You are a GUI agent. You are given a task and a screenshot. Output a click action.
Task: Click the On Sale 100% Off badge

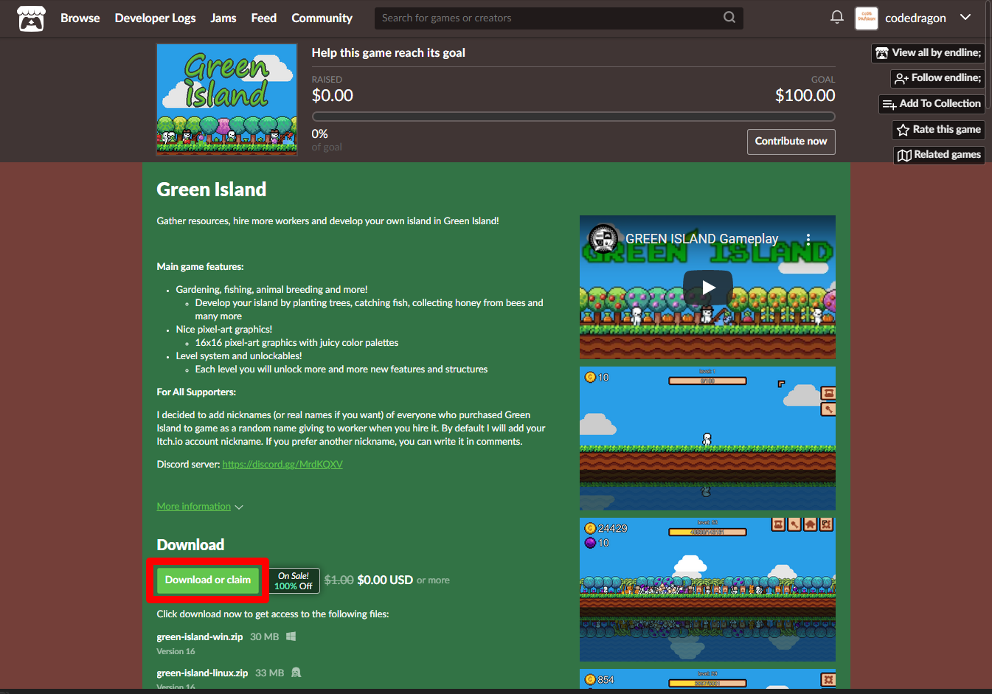tap(294, 581)
